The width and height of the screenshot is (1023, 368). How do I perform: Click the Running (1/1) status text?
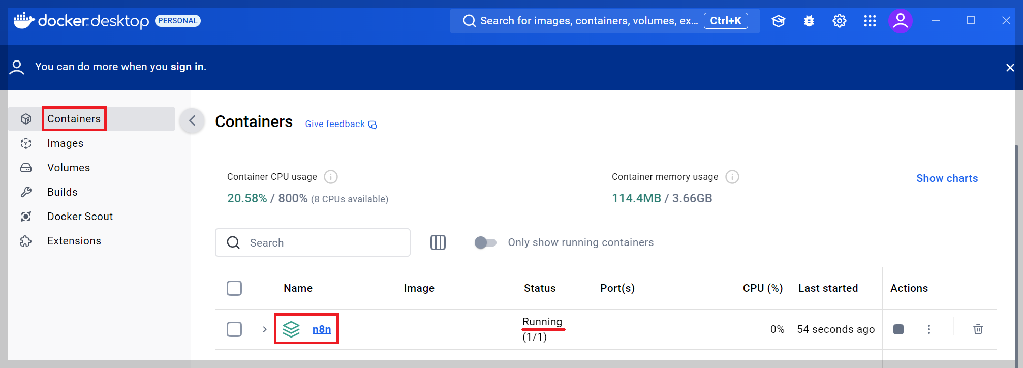click(542, 329)
